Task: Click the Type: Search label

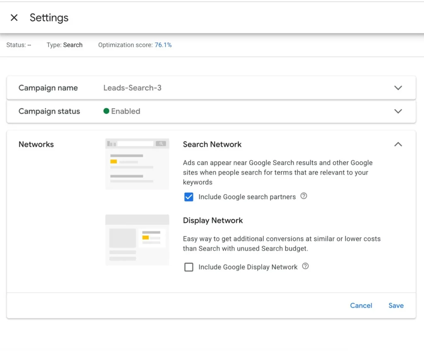Action: tap(65, 45)
